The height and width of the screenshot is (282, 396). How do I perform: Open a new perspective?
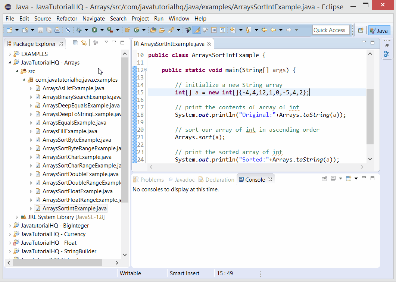click(x=361, y=29)
